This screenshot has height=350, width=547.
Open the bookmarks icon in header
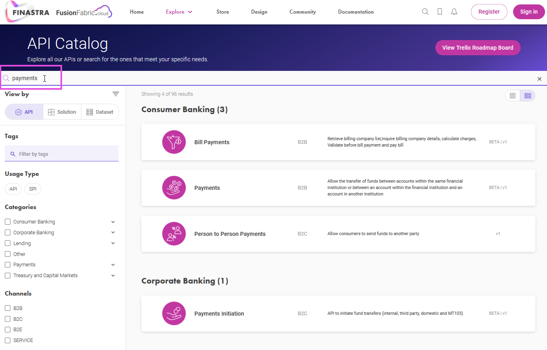[x=440, y=12]
